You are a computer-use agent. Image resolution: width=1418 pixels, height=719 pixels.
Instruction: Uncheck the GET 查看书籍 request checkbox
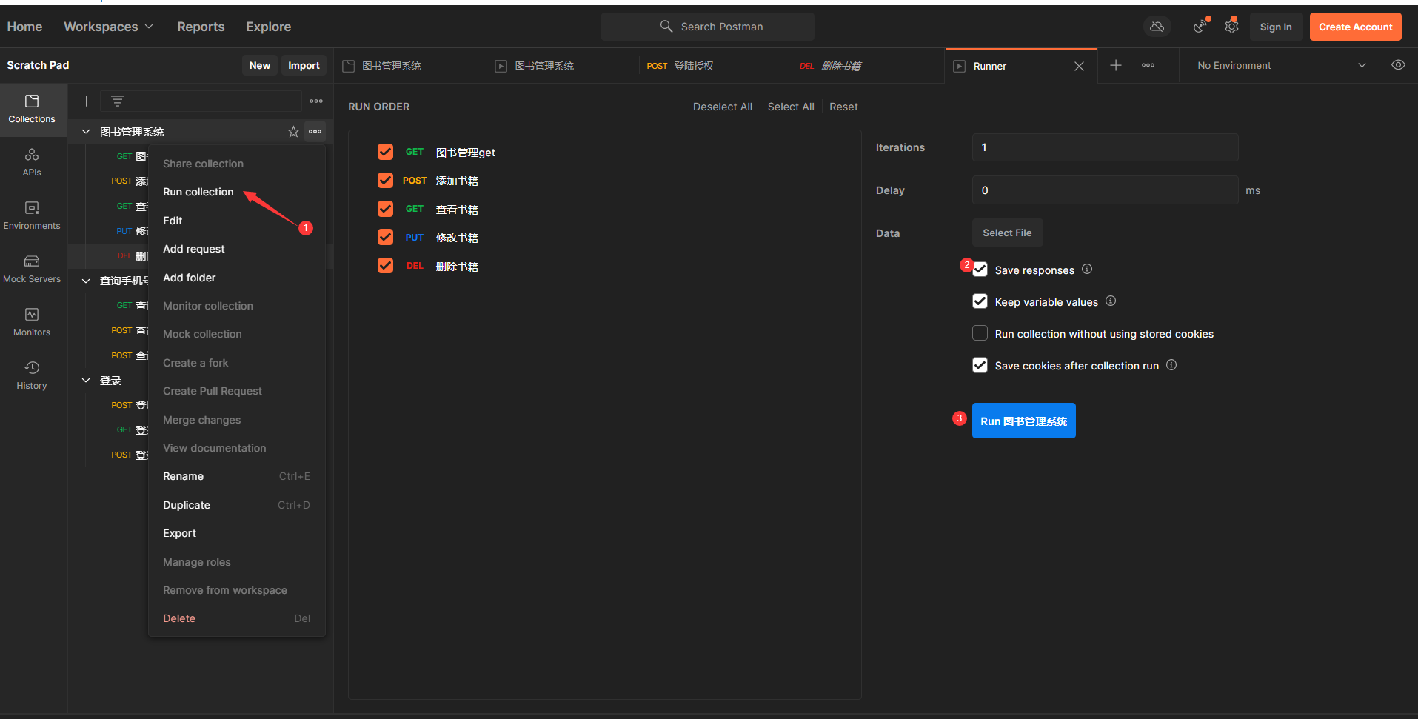point(385,209)
